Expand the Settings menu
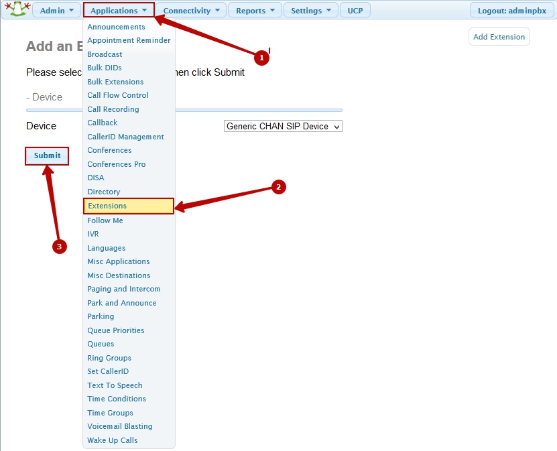Viewport: 557px width, 451px height. [310, 11]
